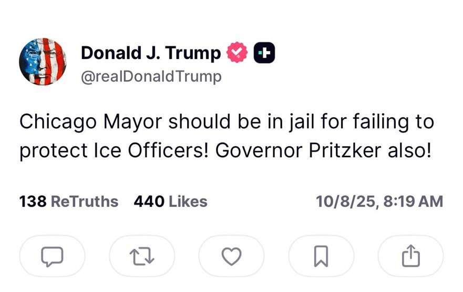The width and height of the screenshot is (463, 292).
Task: Open Donald J. Trump display name profile
Action: click(x=151, y=53)
